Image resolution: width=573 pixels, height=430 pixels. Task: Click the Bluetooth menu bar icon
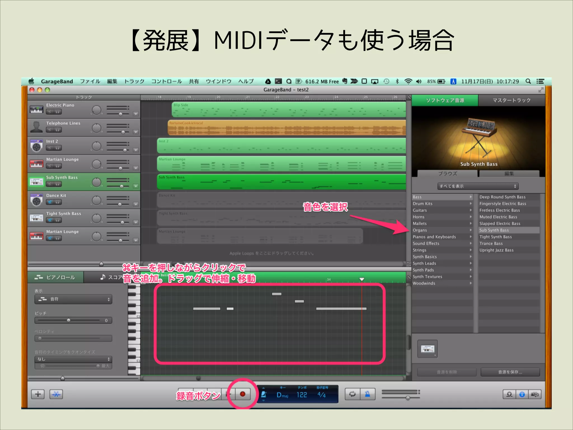(397, 81)
